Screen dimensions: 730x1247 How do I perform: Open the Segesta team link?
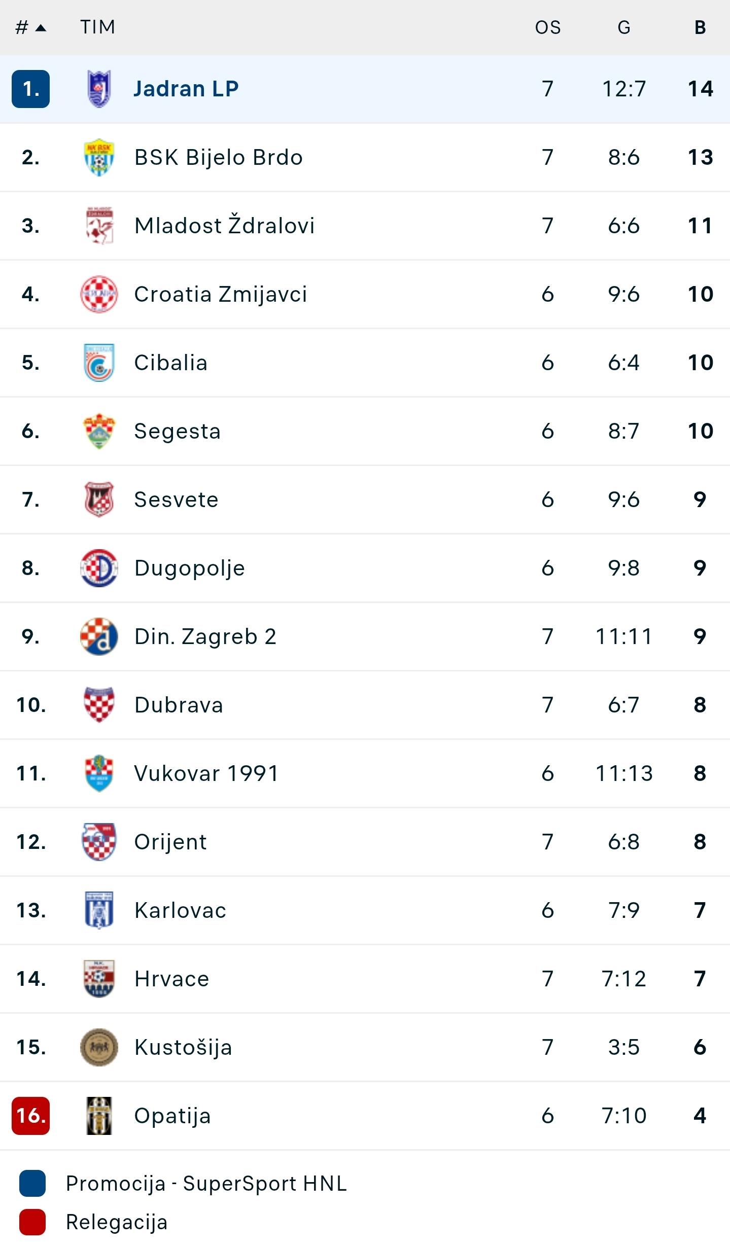(178, 432)
